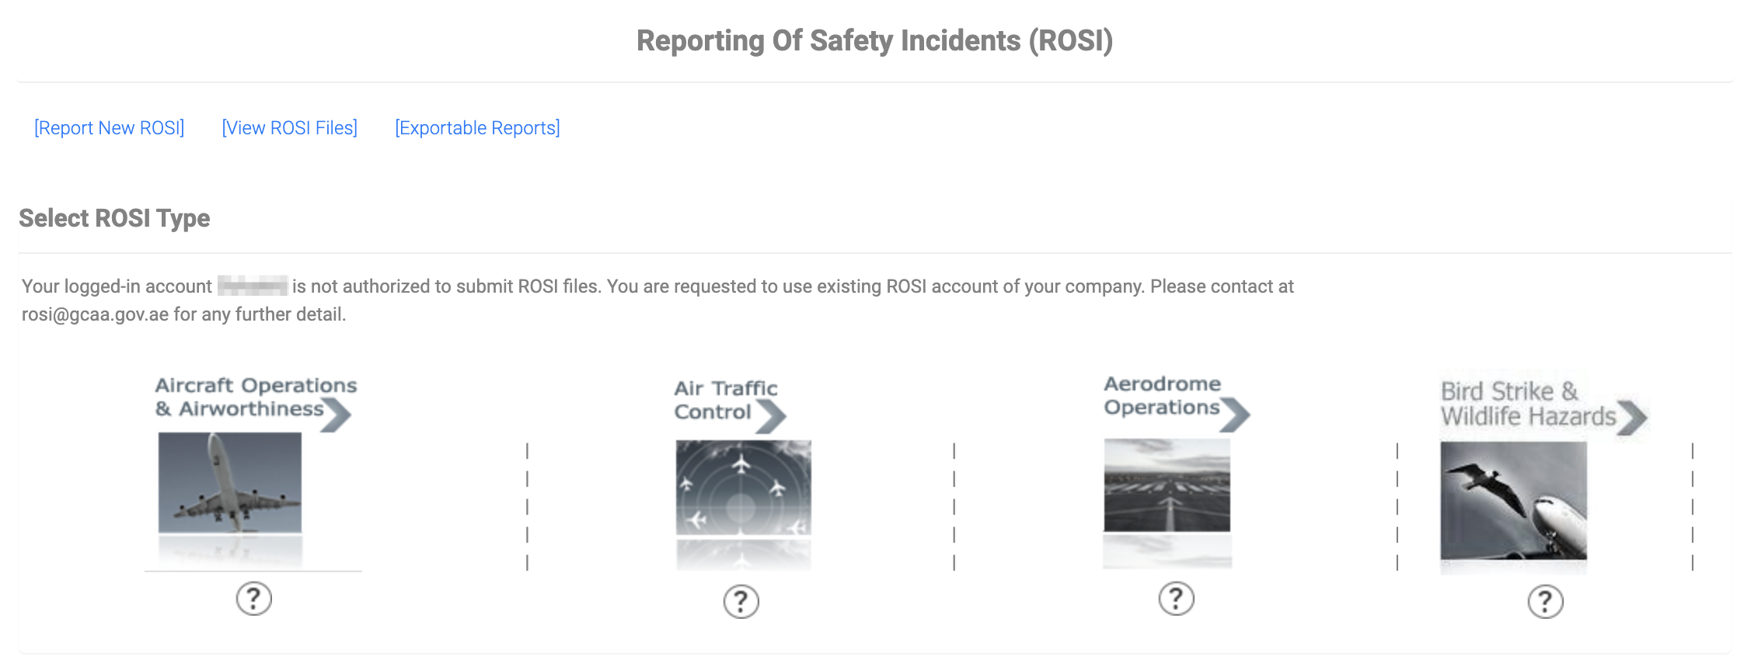Viewport: 1744px width, 663px height.
Task: Open help icon under Air Traffic Control
Action: pyautogui.click(x=741, y=602)
